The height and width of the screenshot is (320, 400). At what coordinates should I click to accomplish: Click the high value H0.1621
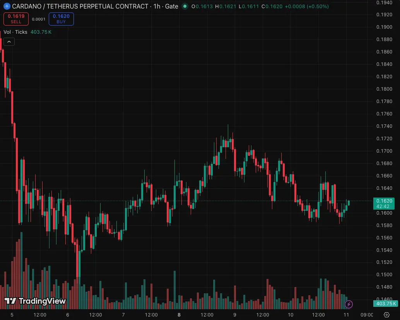226,6
